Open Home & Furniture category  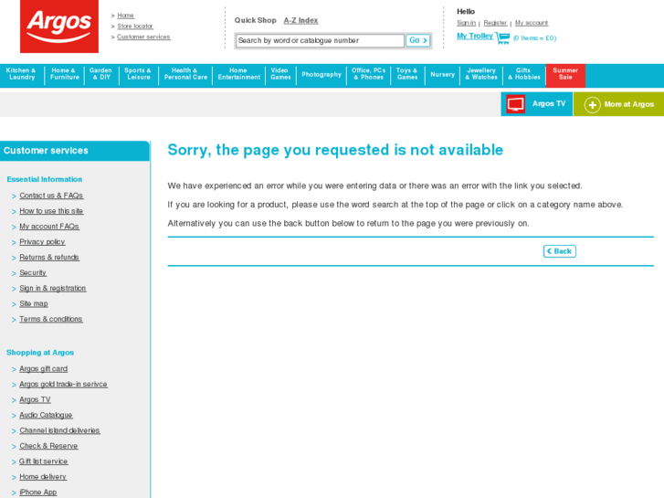click(x=64, y=74)
